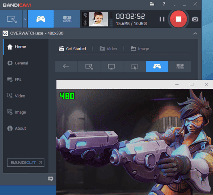The height and width of the screenshot is (195, 213).
Task: Switch to the Image tab in Home
Action: point(140,49)
